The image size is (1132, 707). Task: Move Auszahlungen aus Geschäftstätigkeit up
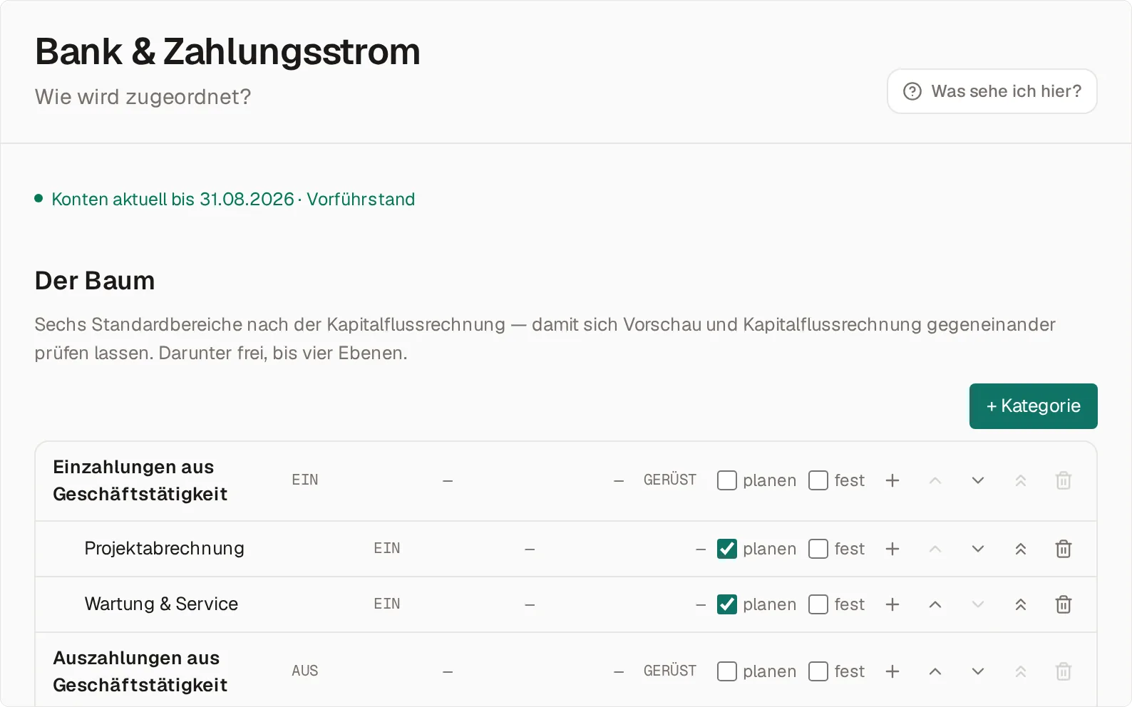pyautogui.click(x=935, y=671)
